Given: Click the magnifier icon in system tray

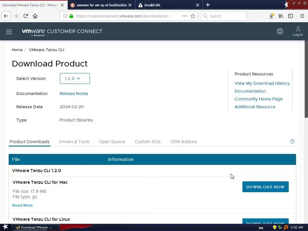Looking at the screenshot, I should tap(286, 227).
